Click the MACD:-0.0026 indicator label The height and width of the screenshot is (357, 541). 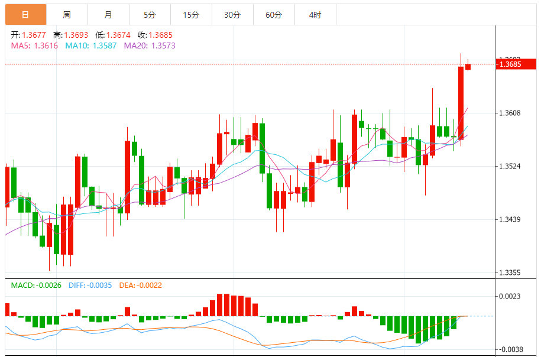pos(36,285)
